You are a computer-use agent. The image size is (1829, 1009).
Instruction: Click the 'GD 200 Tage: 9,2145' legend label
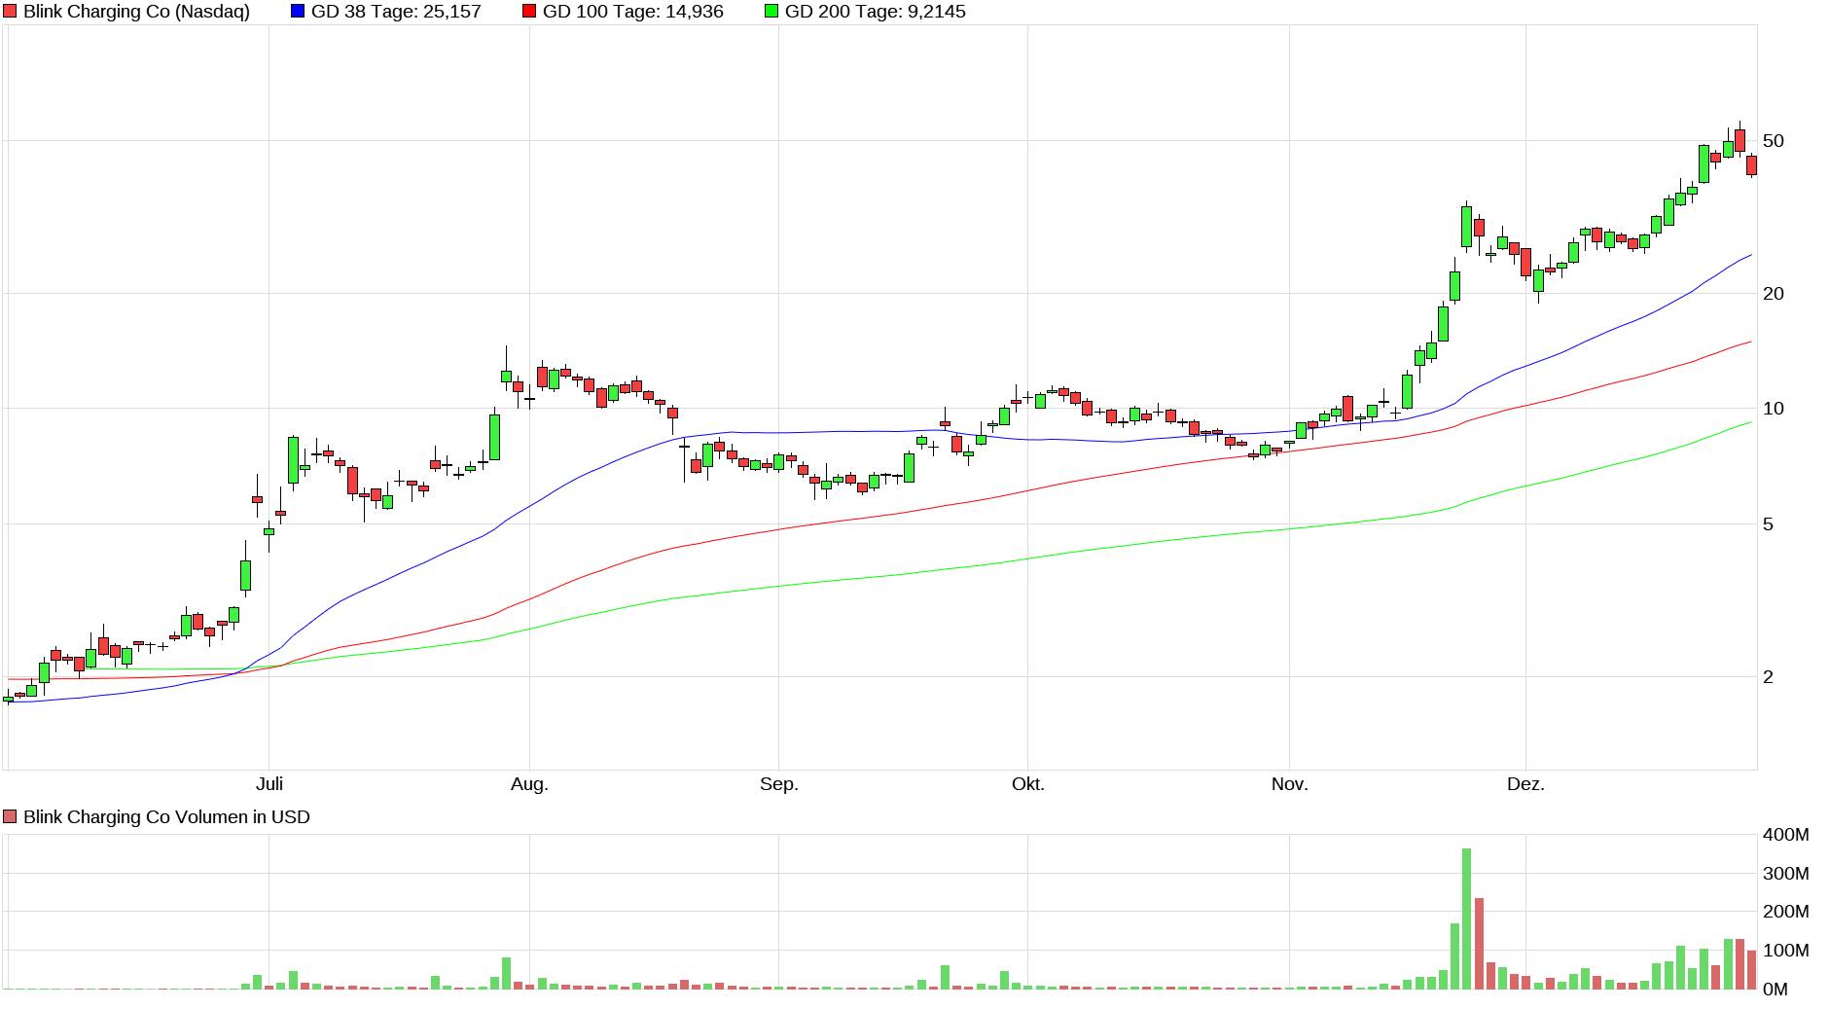(875, 12)
